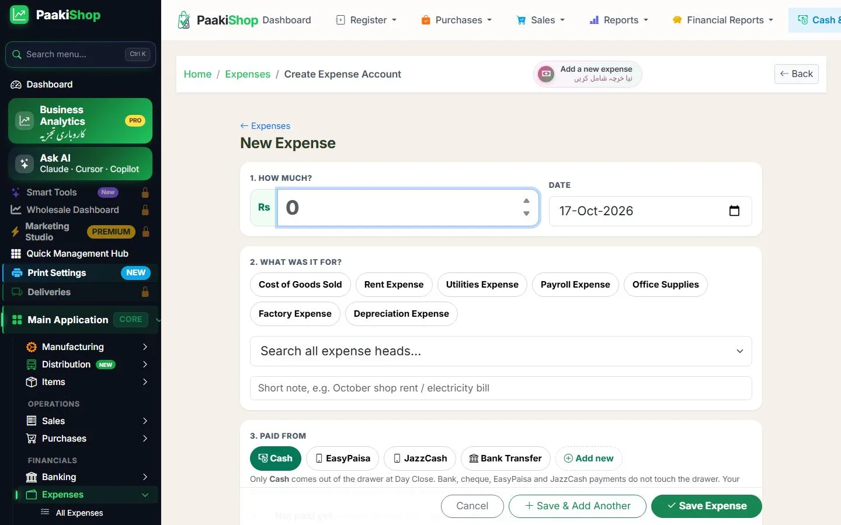
Task: Click the Expenses breadcrumb link
Action: click(248, 74)
